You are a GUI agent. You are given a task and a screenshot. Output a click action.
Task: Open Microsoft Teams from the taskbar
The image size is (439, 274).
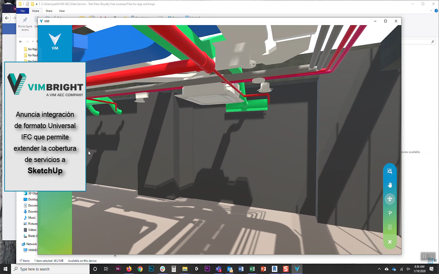click(218, 269)
